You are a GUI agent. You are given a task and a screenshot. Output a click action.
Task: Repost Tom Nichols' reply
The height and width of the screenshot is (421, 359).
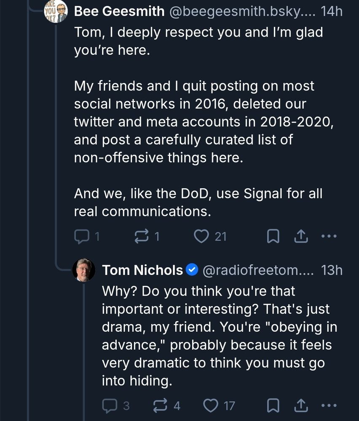click(160, 406)
